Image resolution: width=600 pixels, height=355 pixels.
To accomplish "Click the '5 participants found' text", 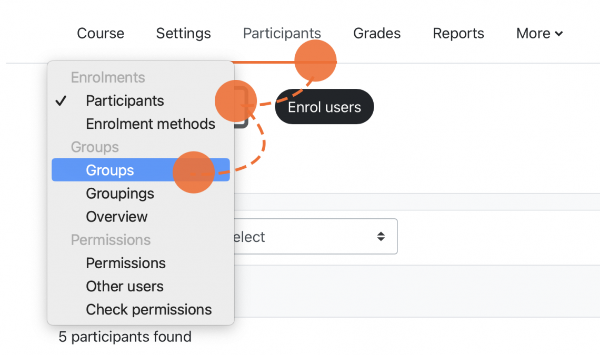I will (125, 337).
